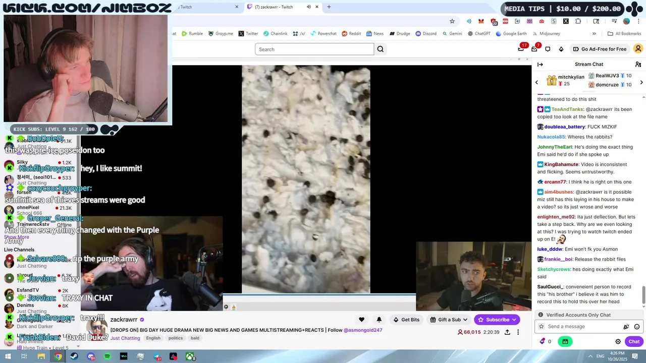646x363 pixels.
Task: Open the Twitch chat bubble icon in top navigation
Action: pyautogui.click(x=548, y=49)
